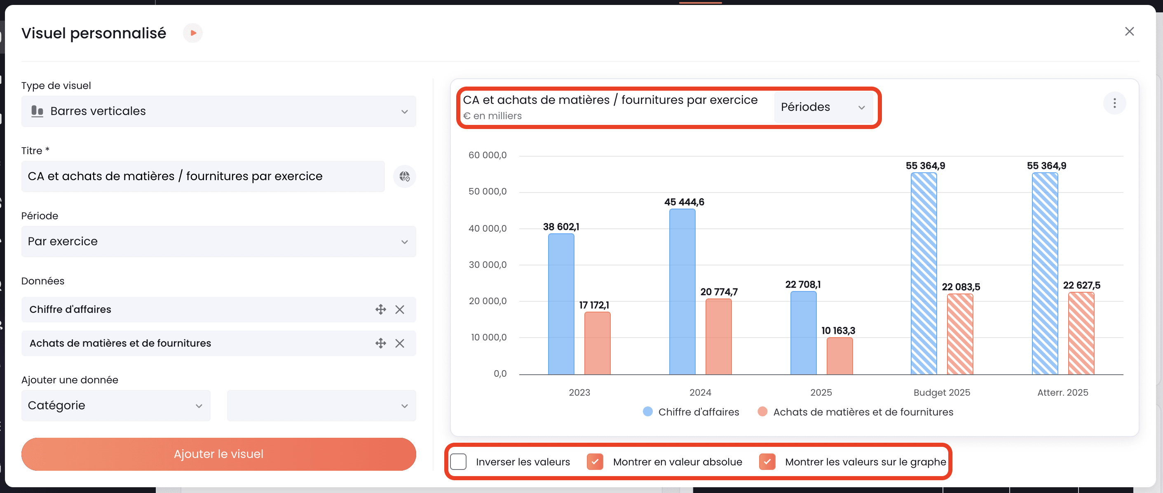
Task: Click the Atterr. 2025 hatched red bar
Action: 1081,333
